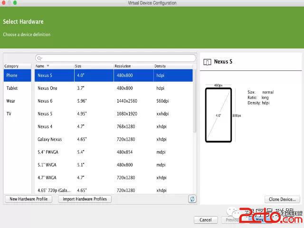Select the Nexus 6 device row
Image resolution: width=304 pixels, height=228 pixels.
coord(114,101)
